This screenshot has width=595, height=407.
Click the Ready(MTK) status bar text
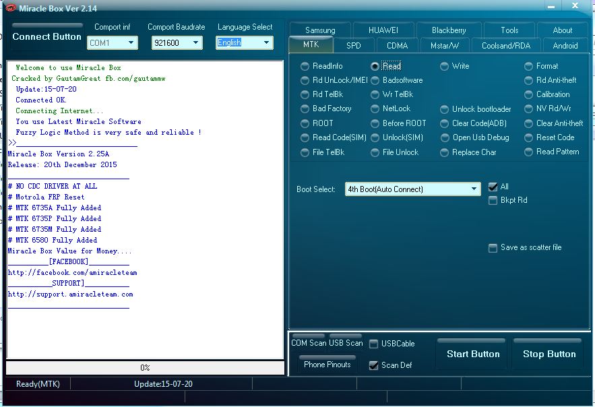click(38, 384)
